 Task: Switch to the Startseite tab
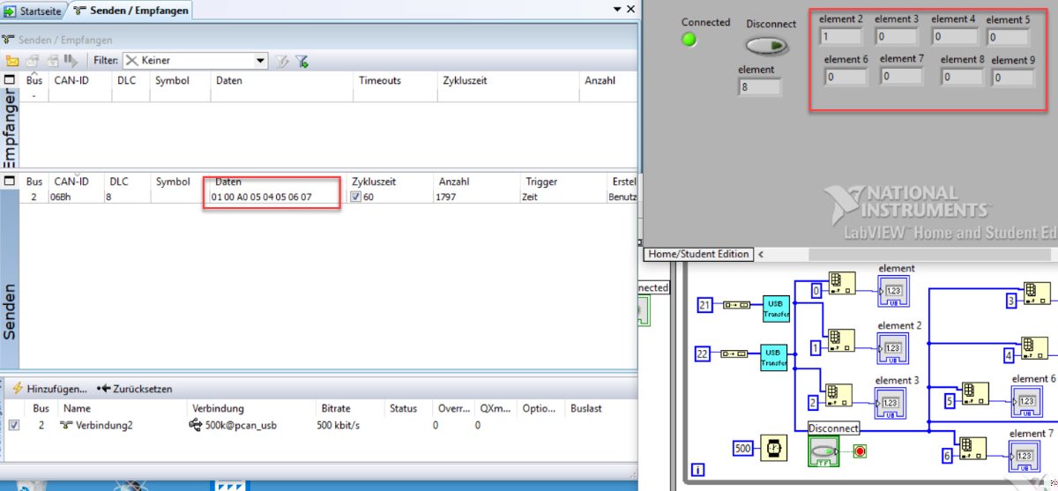tap(34, 10)
